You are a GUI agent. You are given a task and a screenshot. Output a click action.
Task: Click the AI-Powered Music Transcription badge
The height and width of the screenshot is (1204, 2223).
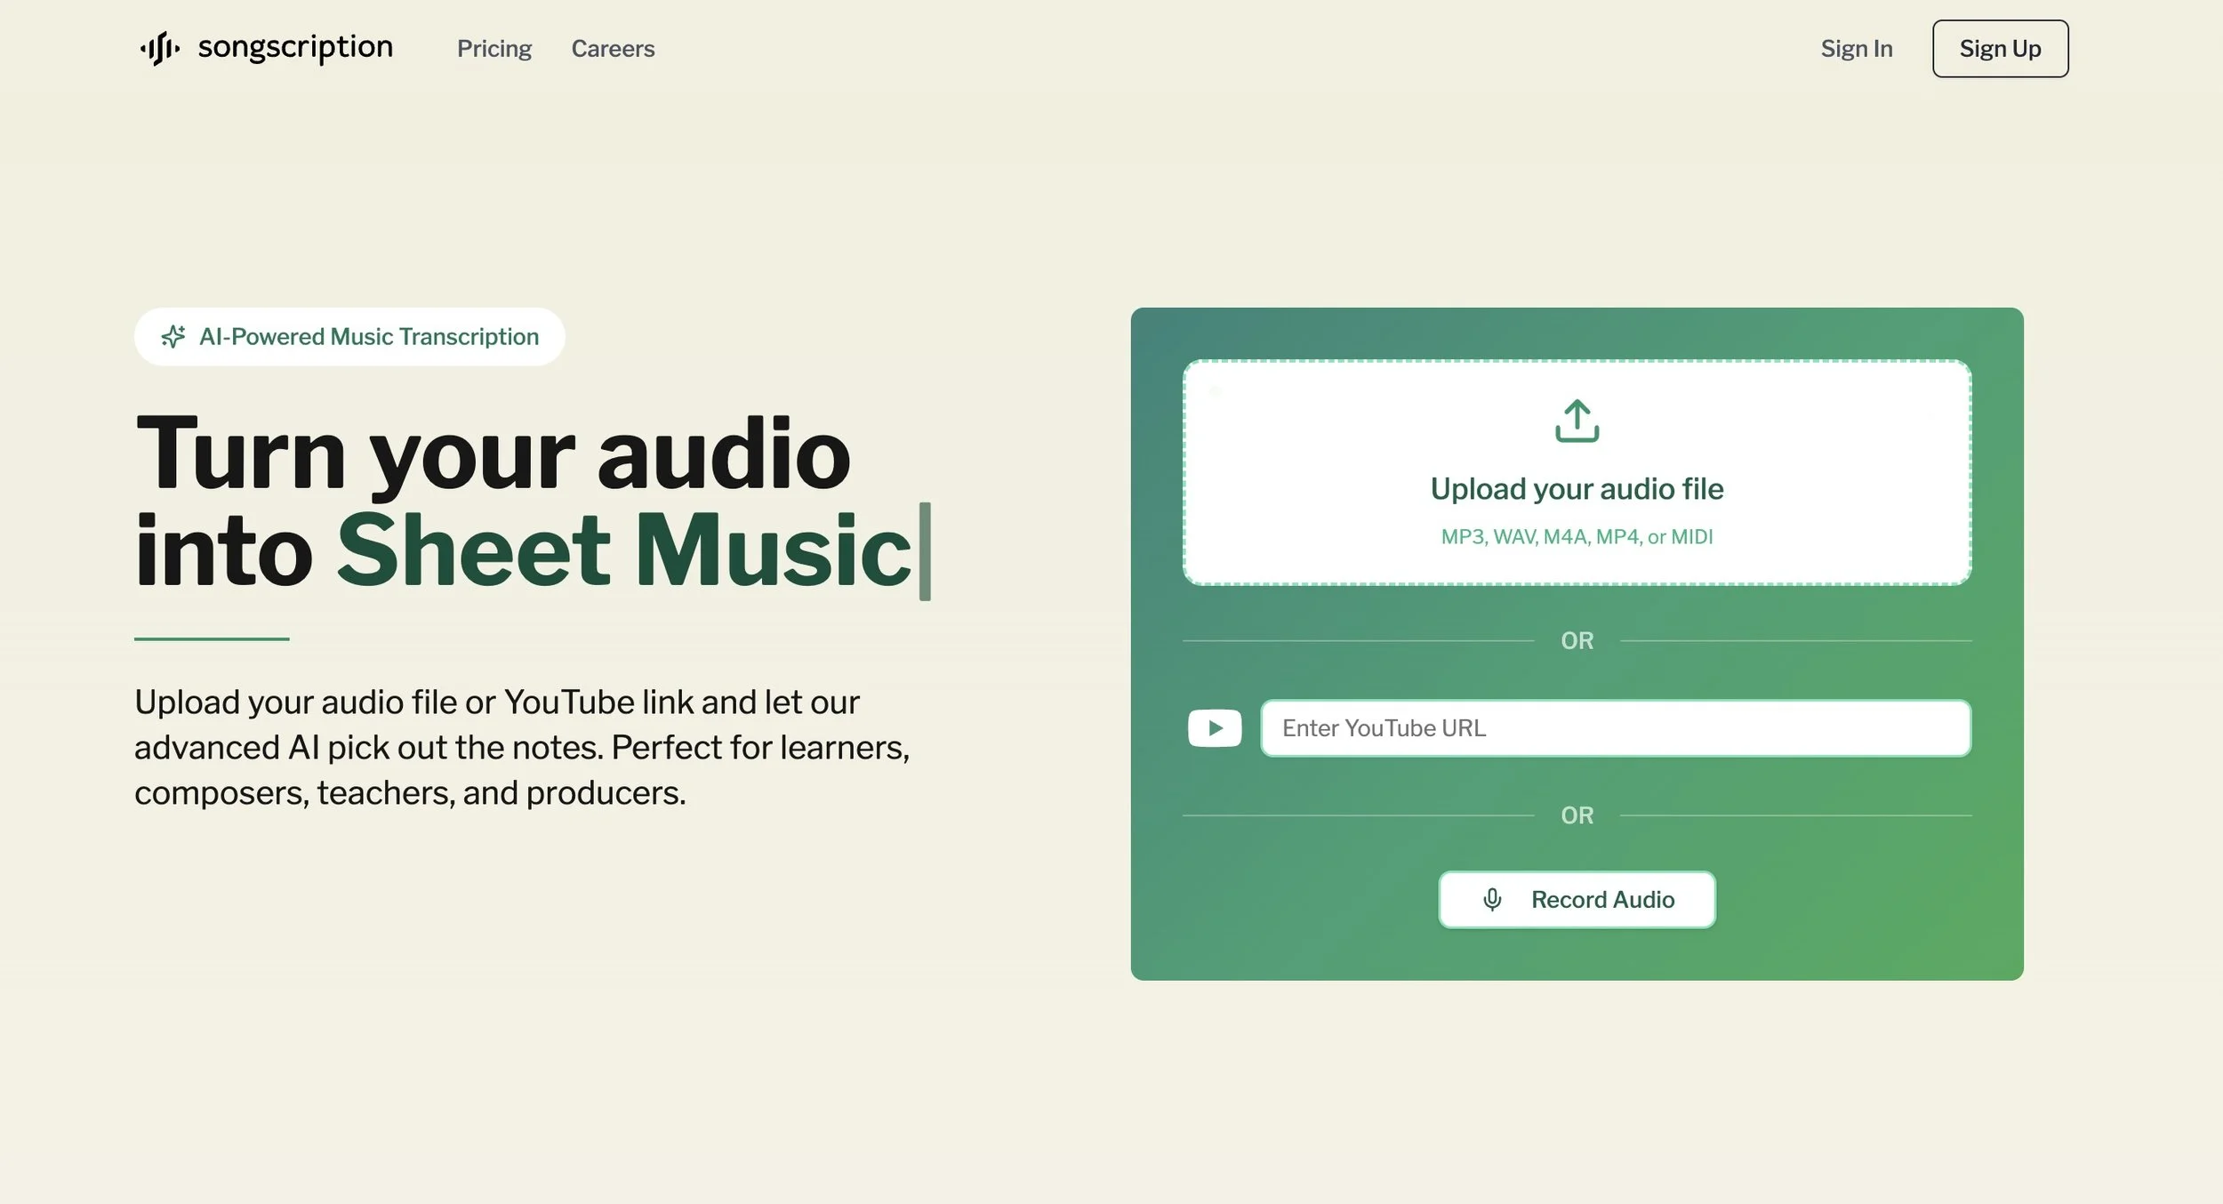(349, 336)
